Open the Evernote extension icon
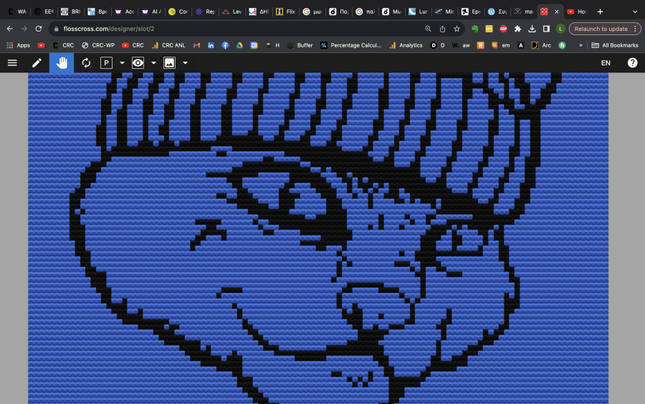This screenshot has width=645, height=404. click(474, 29)
